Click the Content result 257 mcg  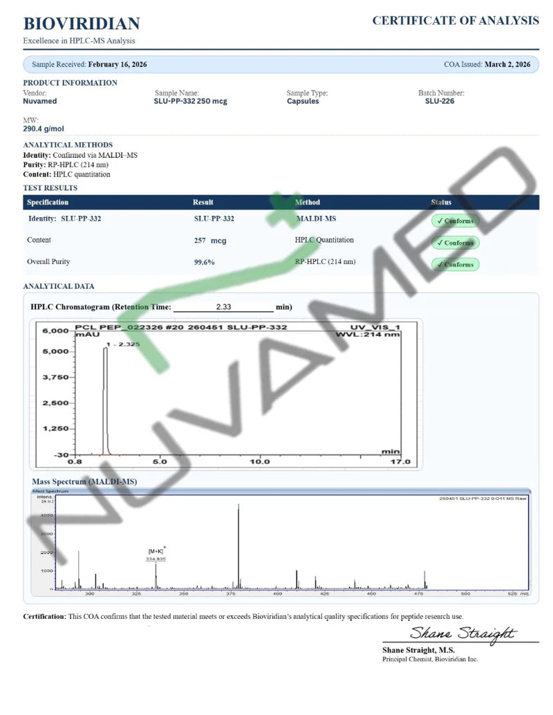(210, 241)
